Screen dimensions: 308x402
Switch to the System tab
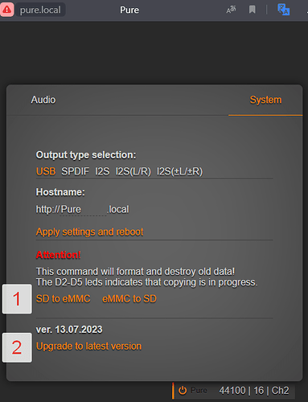(x=265, y=100)
